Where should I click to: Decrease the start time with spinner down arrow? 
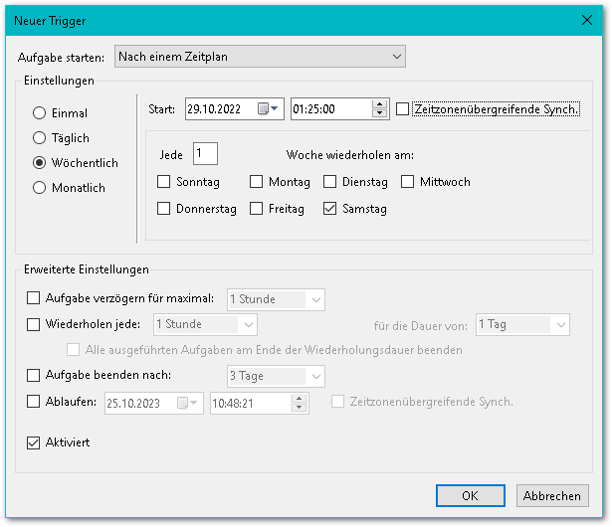coord(379,114)
